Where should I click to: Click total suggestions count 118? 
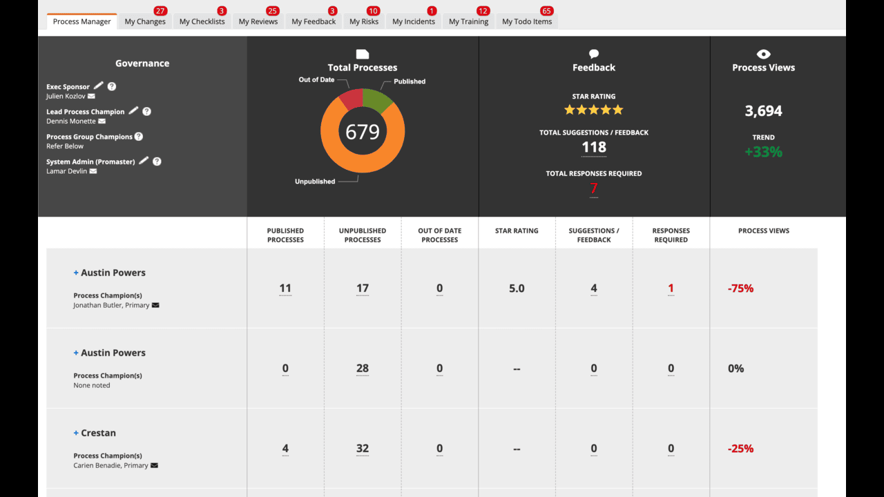click(x=594, y=147)
